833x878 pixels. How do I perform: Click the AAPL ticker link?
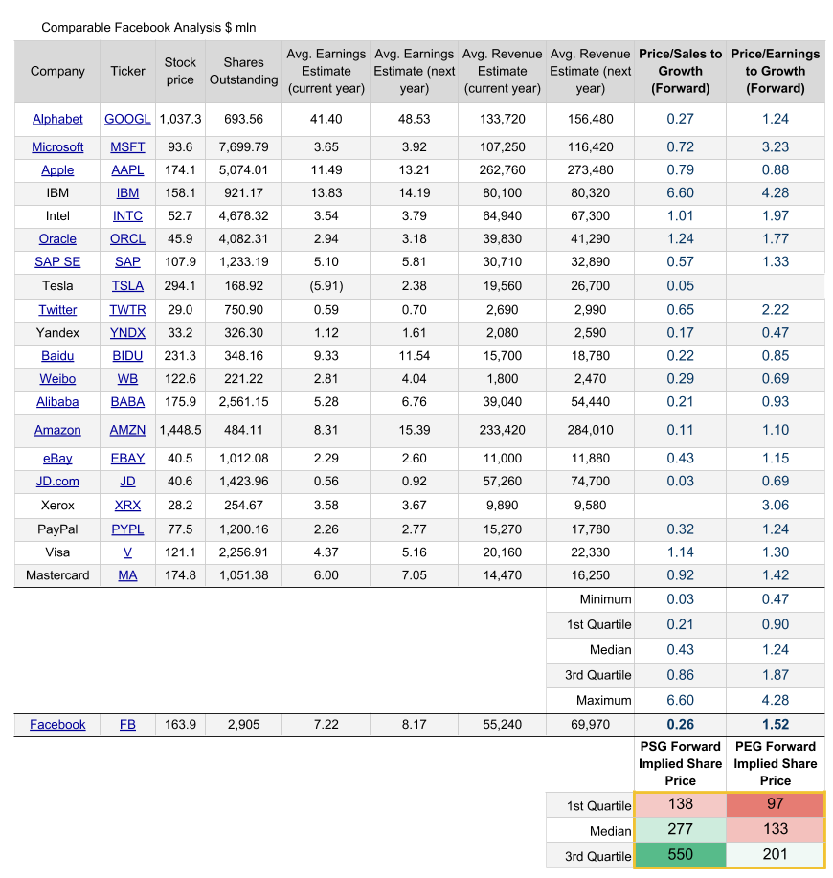pyautogui.click(x=127, y=169)
